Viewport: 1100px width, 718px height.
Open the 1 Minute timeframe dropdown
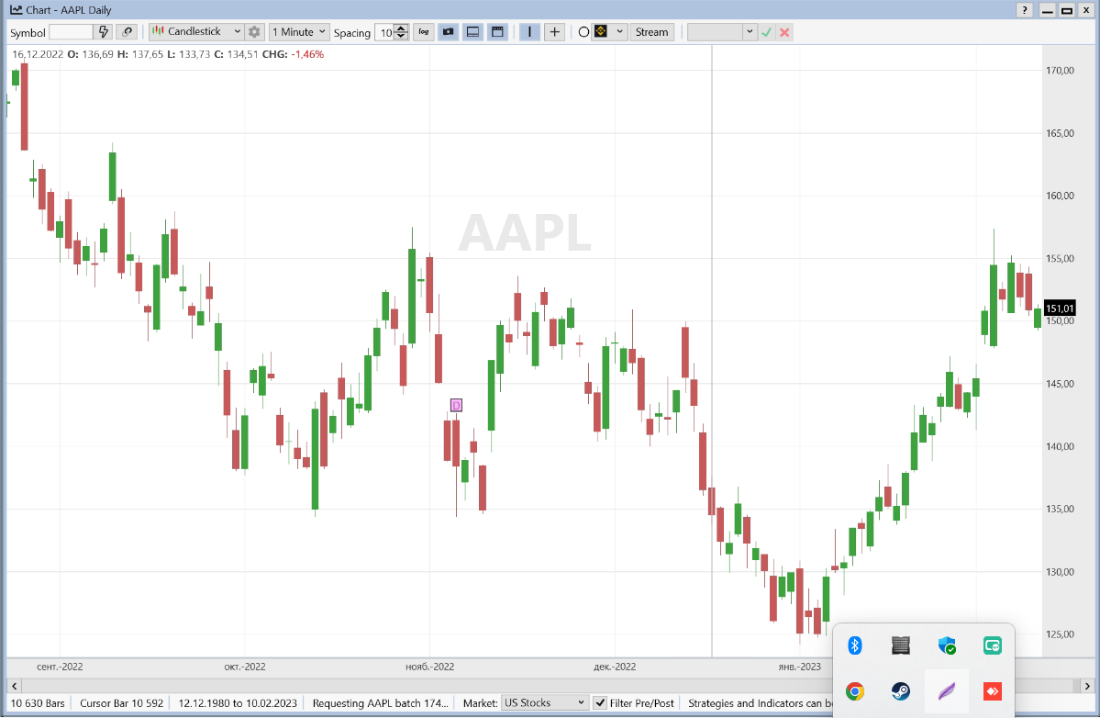[x=299, y=31]
